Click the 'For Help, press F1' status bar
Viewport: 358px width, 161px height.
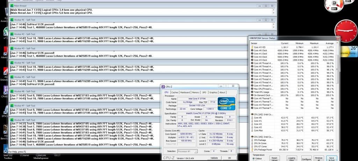click(17, 152)
